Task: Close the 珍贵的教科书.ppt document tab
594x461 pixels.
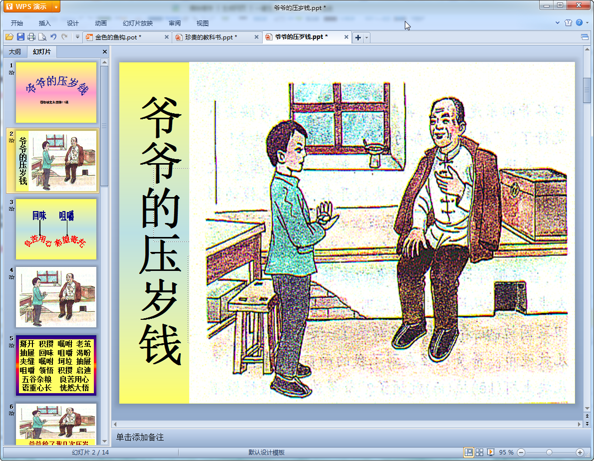Action: pyautogui.click(x=257, y=37)
